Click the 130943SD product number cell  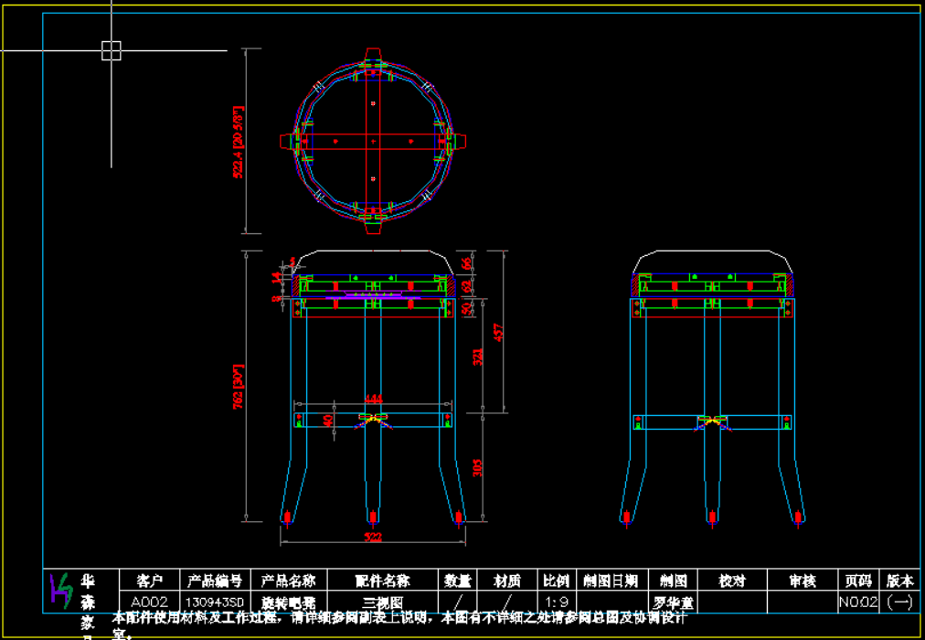click(x=215, y=603)
